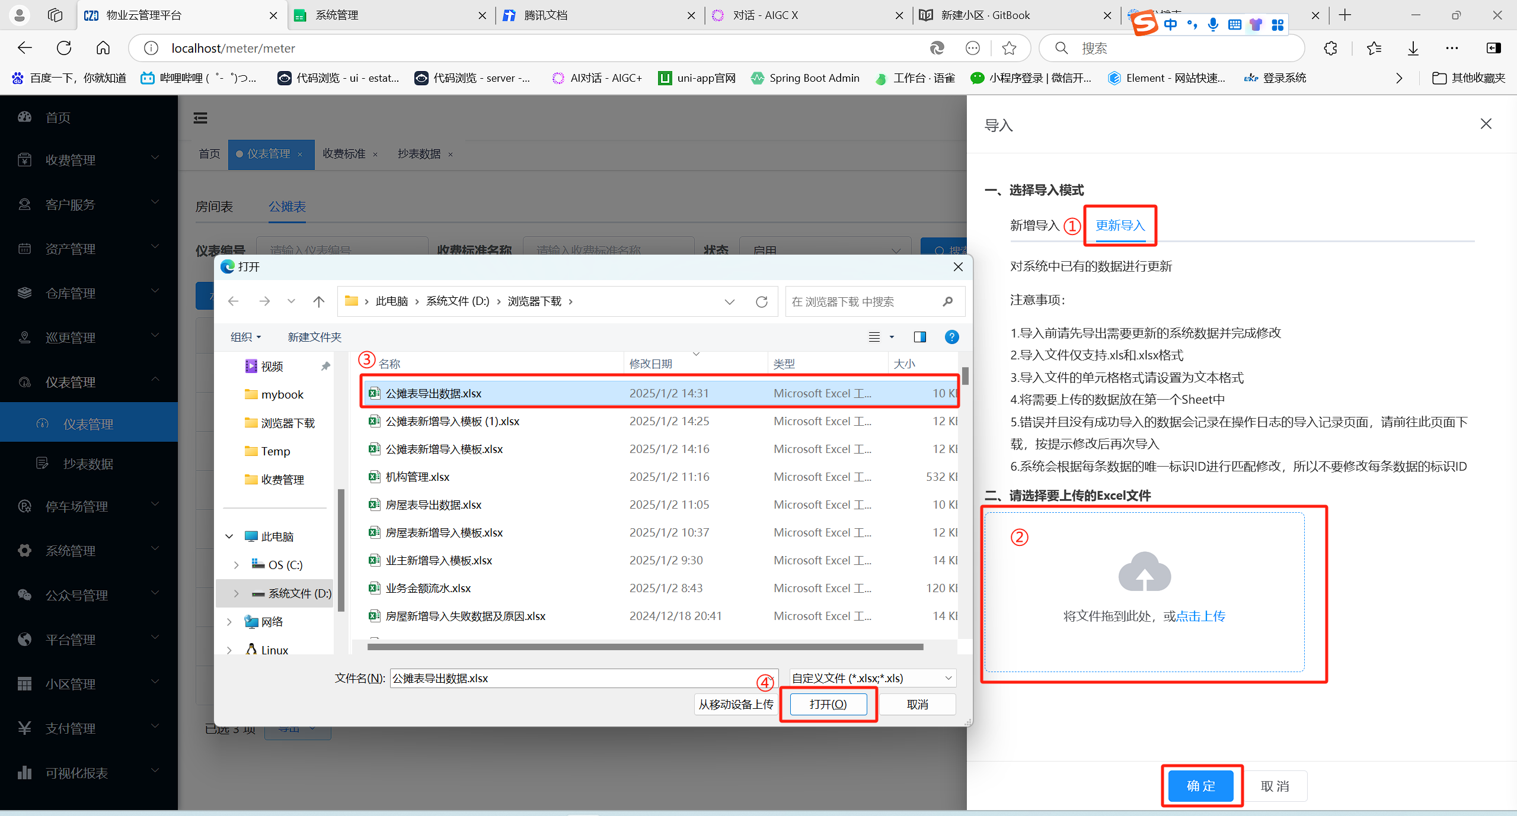Open Sogou IME microphone icon
This screenshot has height=816, width=1517.
[x=1213, y=24]
